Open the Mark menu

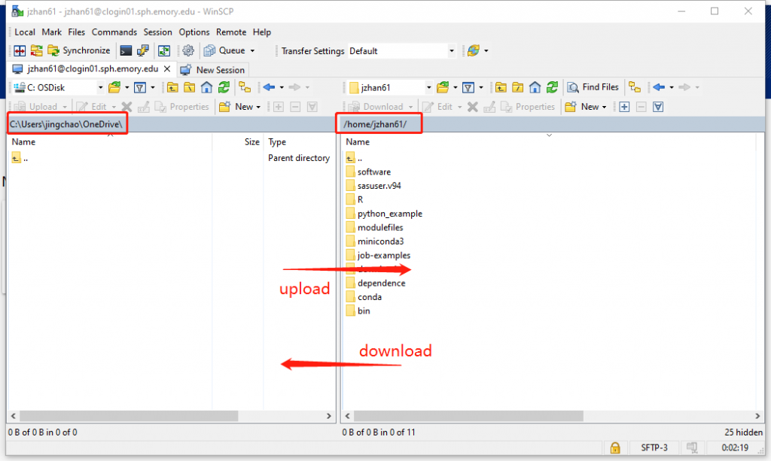(52, 32)
